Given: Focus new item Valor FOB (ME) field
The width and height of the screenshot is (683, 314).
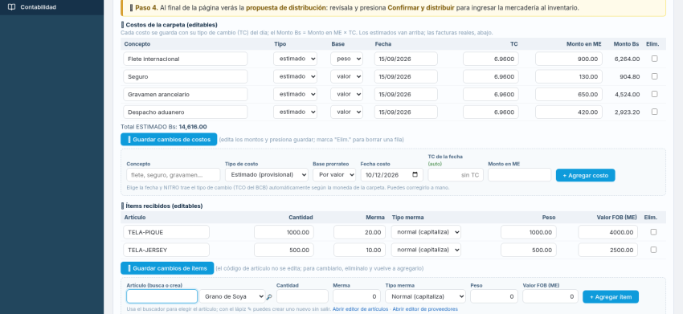Looking at the screenshot, I should [550, 296].
